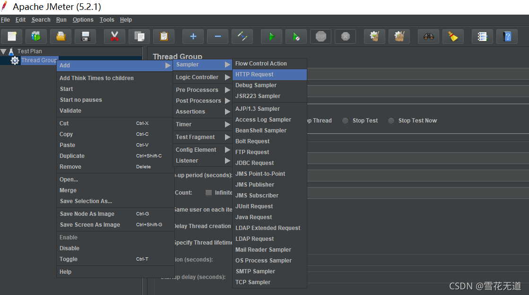Click the Save floppy disk icon
The image size is (529, 295).
point(86,36)
